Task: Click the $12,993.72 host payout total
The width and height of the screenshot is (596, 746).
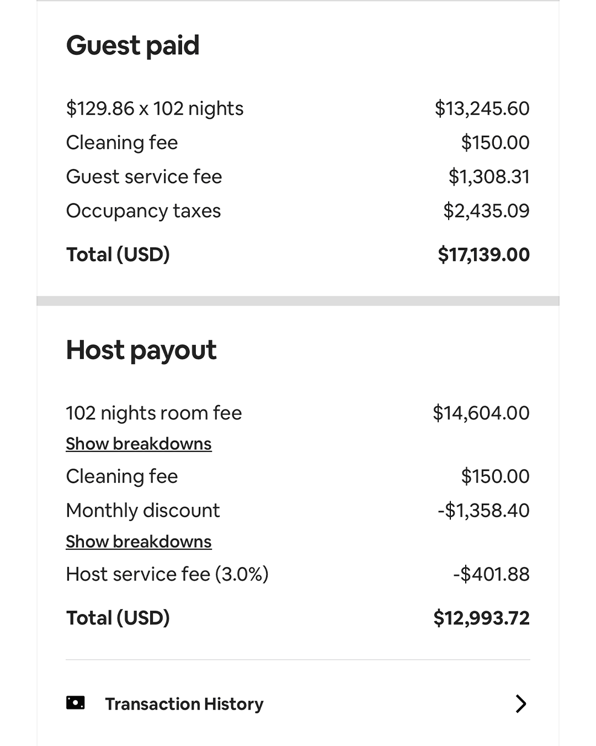Action: click(481, 618)
